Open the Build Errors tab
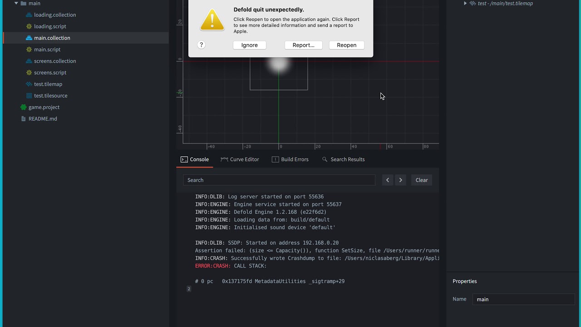 [x=290, y=159]
